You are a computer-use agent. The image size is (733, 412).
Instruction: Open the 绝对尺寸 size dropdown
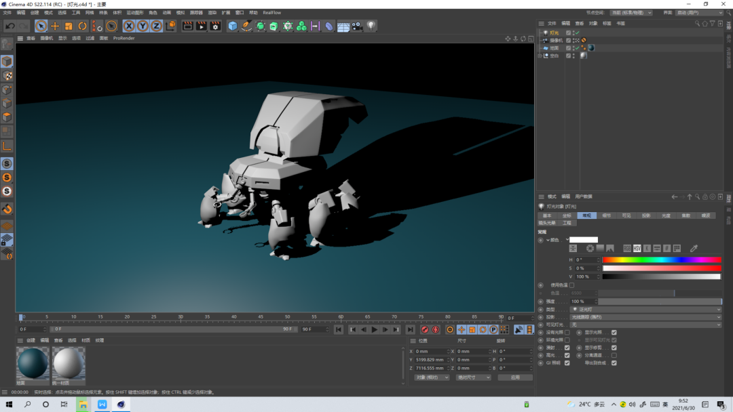point(473,377)
